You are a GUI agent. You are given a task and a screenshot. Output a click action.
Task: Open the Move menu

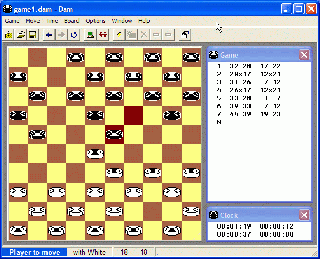[x=33, y=21]
